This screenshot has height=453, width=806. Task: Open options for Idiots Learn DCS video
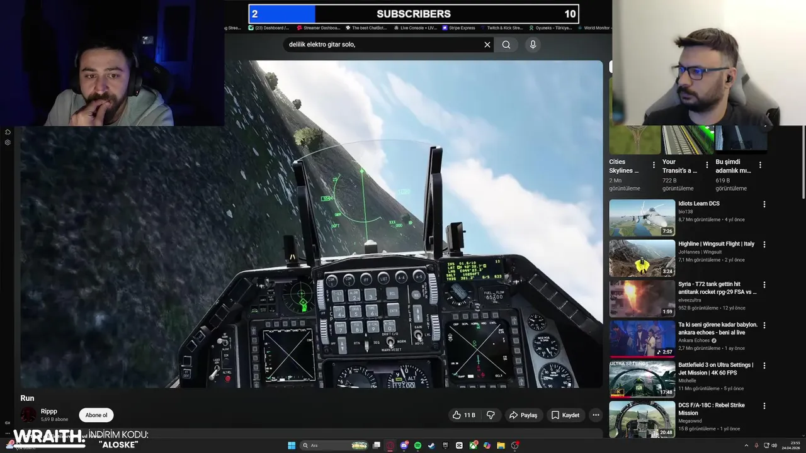coord(764,204)
